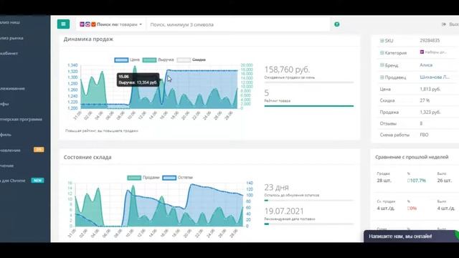Viewport: 459px width, 258px height.
Task: Click the Отзывы row label
Action: click(388, 123)
